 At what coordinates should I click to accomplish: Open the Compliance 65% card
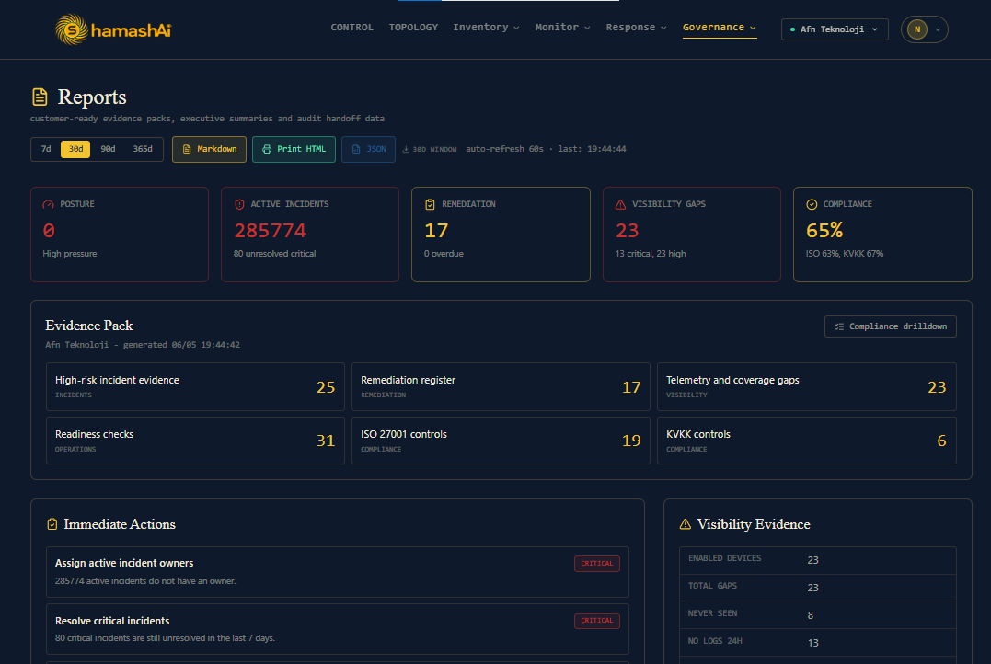[882, 235]
